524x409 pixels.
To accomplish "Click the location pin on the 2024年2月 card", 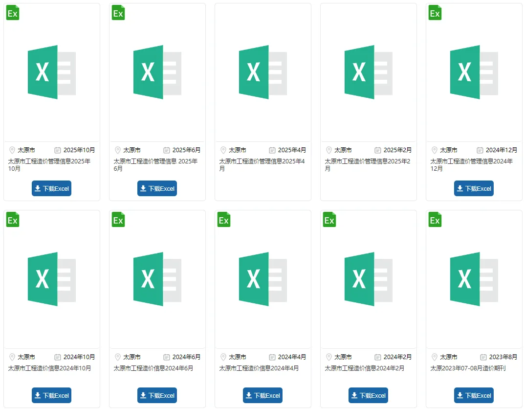I will click(x=329, y=357).
